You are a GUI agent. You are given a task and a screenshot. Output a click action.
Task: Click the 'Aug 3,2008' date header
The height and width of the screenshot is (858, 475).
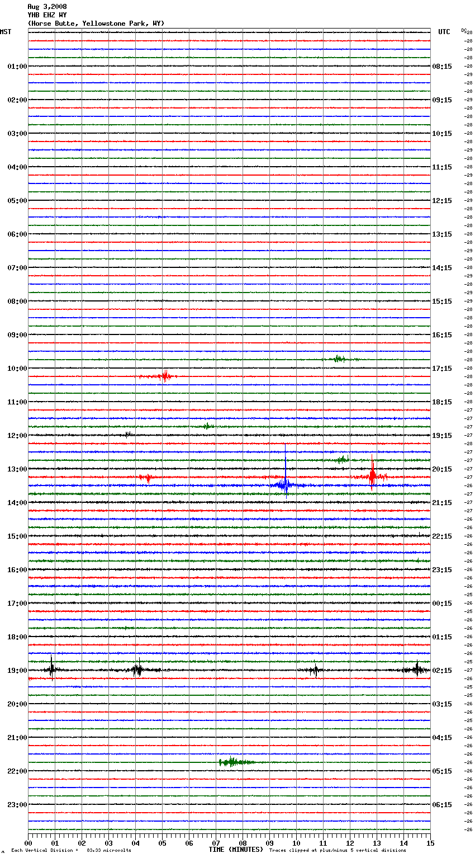(x=47, y=7)
